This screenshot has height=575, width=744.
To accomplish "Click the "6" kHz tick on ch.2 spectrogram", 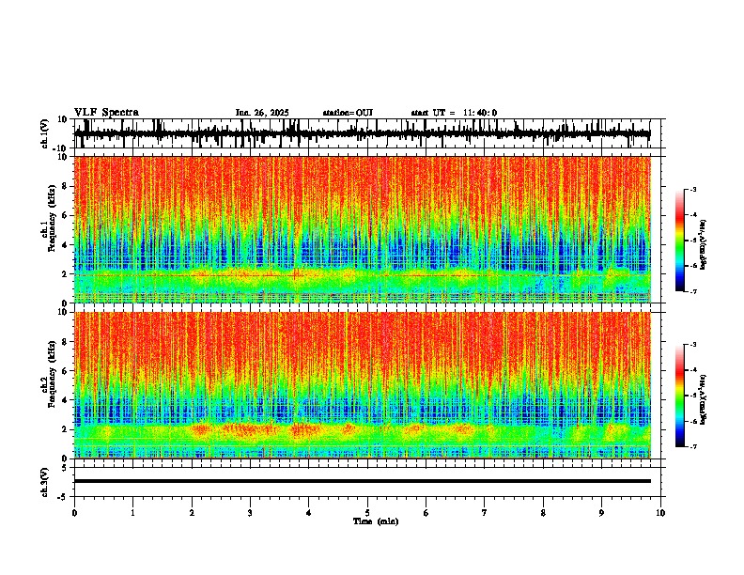I will 65,371.
